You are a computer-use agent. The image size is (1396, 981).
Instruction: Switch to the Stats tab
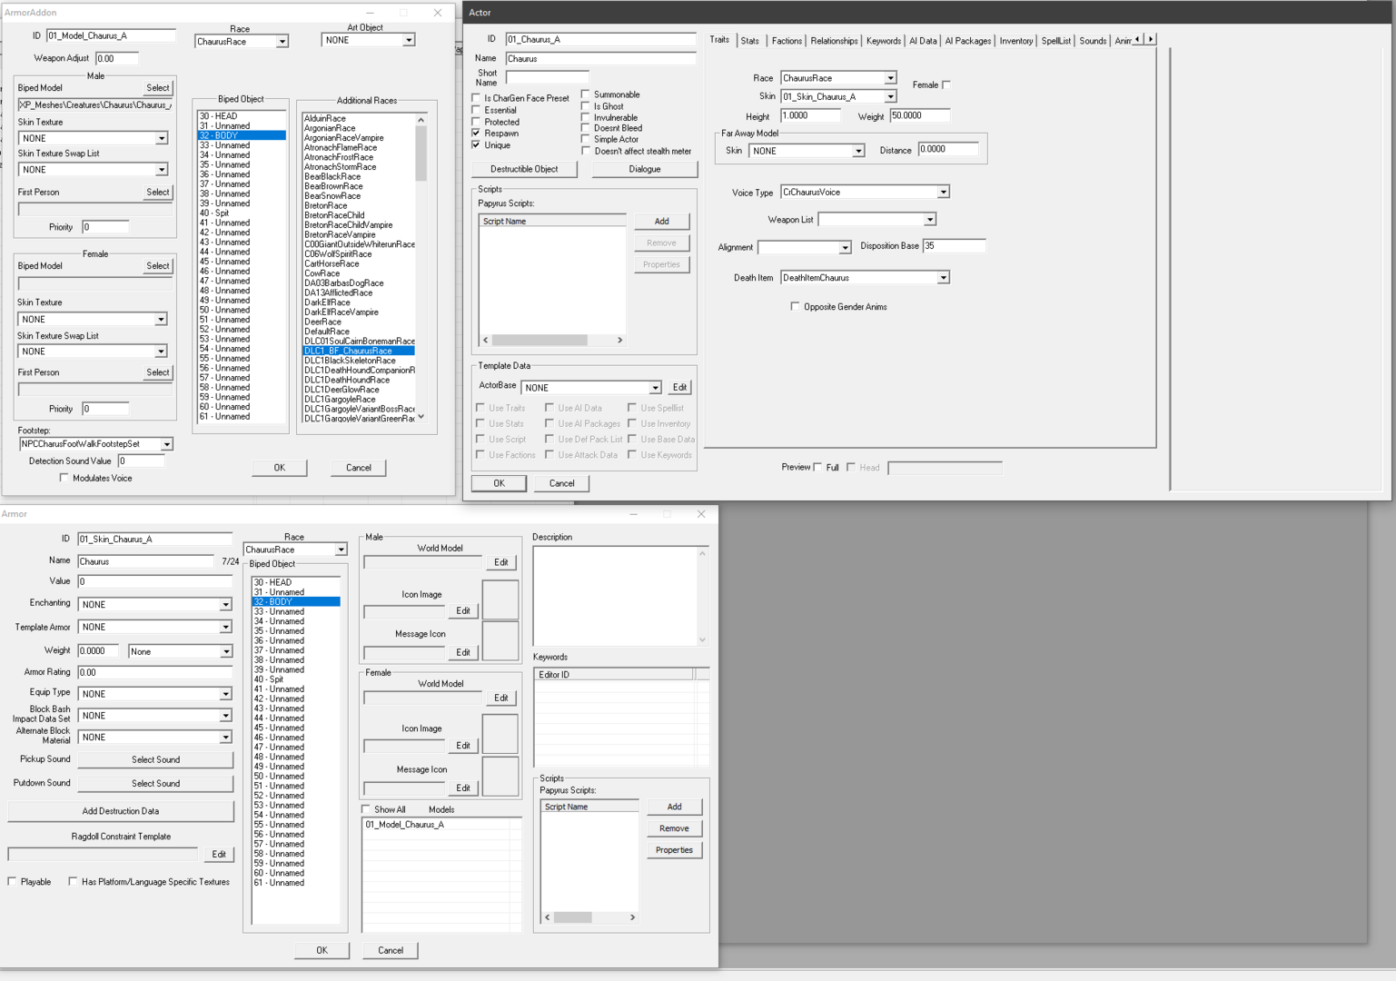(750, 41)
